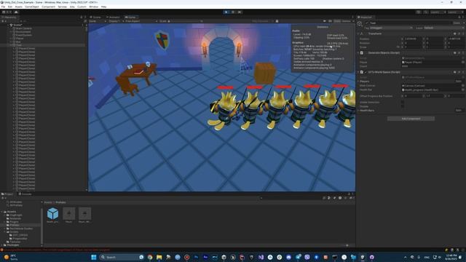Screen dimensions: 466x262
Task: Click the Step frame button
Action: [240, 12]
